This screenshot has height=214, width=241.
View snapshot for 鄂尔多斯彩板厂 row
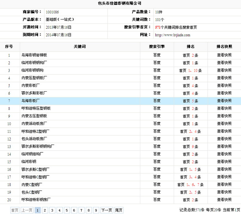pyautogui.click(x=224, y=93)
